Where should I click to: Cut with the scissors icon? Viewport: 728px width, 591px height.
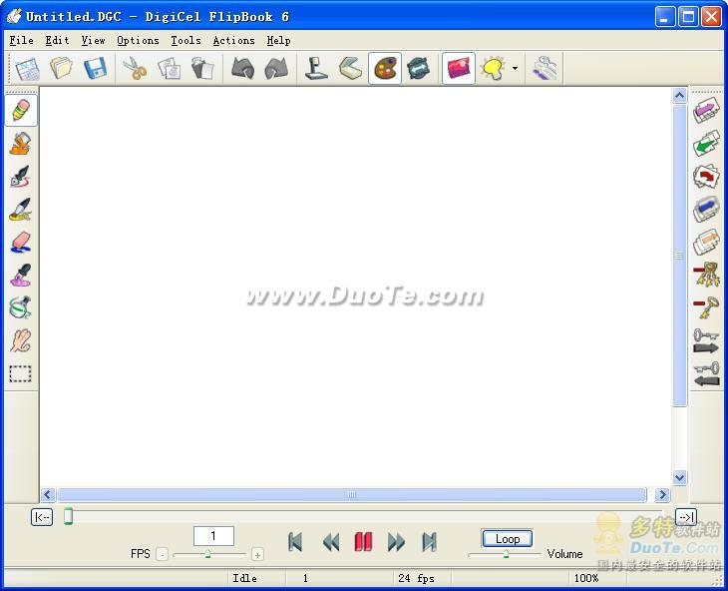point(135,69)
